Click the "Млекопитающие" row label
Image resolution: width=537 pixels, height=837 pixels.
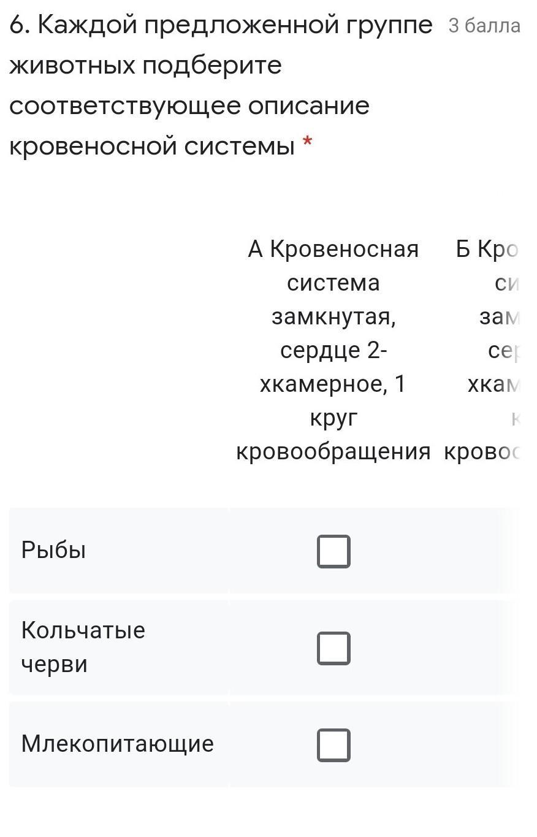pos(117,744)
